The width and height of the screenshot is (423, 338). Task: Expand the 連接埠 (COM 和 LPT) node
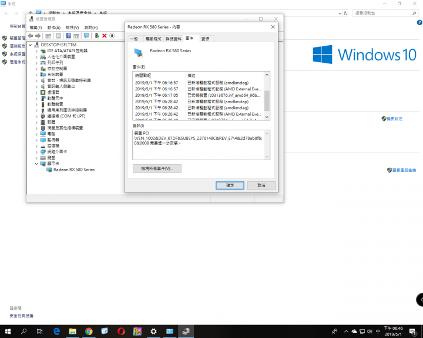coord(36,116)
